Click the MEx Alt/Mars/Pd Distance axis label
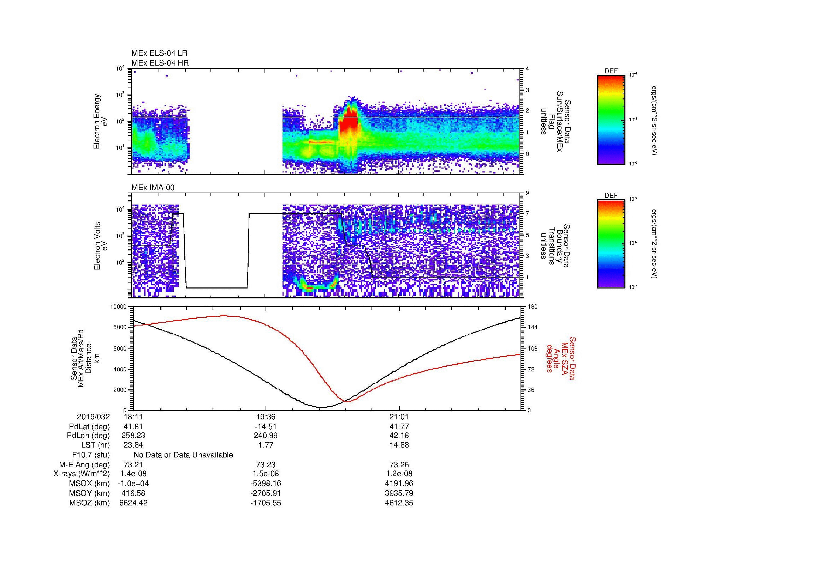 [85, 358]
